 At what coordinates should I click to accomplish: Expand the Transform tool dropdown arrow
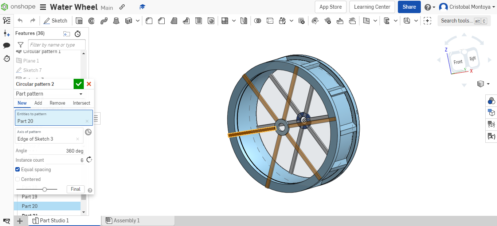pyautogui.click(x=291, y=21)
